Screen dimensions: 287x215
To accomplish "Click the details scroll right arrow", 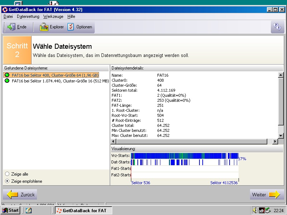I will point(275,141).
